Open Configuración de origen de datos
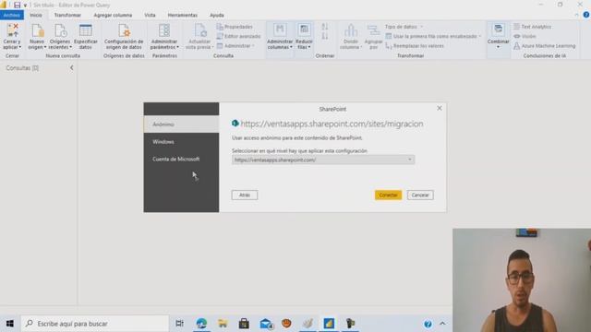Screen dimensions: 591x332 point(124,36)
